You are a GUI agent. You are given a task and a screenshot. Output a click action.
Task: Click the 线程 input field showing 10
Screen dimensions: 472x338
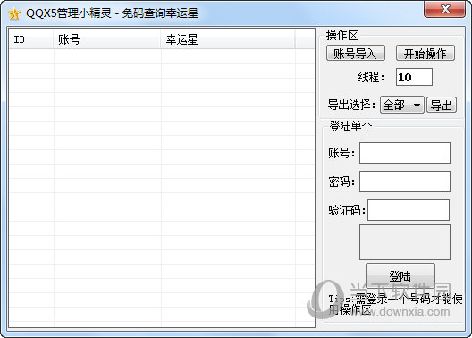click(x=414, y=77)
